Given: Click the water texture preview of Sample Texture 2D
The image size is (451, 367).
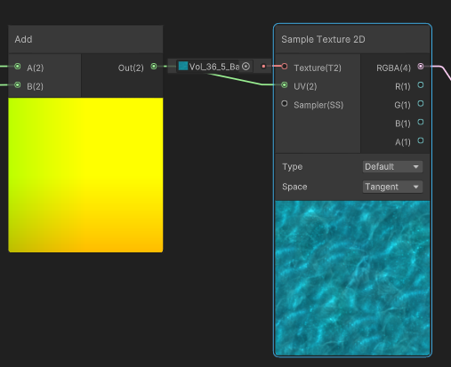Looking at the screenshot, I should coord(352,278).
